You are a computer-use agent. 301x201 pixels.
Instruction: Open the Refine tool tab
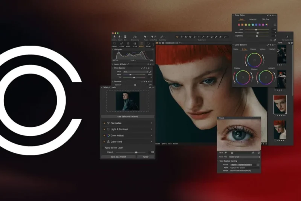pos(148,44)
